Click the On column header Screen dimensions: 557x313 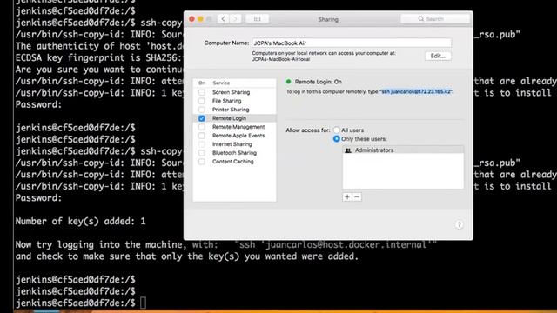202,83
